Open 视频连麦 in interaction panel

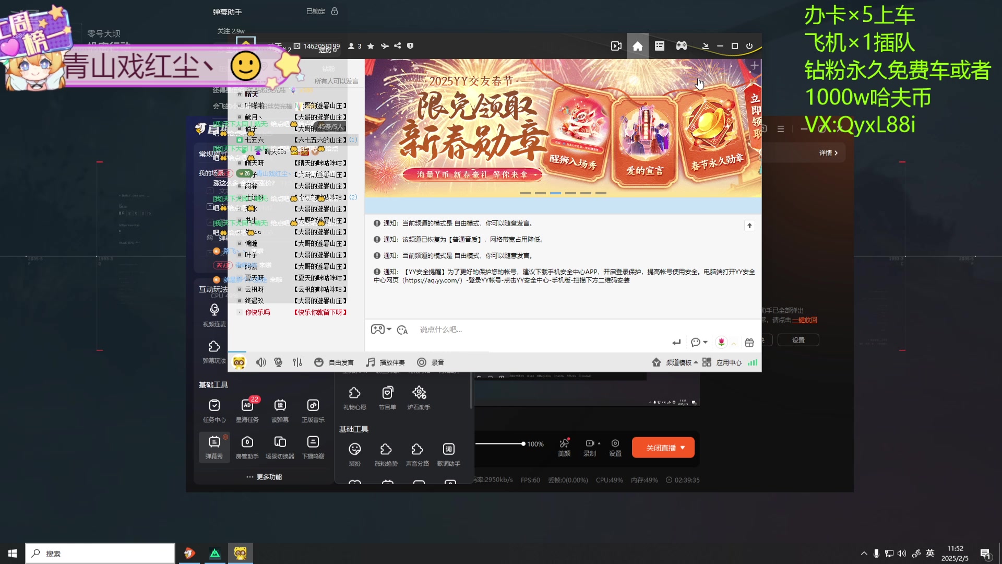[x=214, y=315]
